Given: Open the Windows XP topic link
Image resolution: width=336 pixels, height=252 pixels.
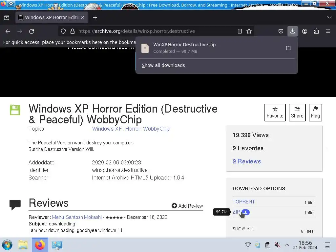Looking at the screenshot, I should pyautogui.click(x=107, y=129).
